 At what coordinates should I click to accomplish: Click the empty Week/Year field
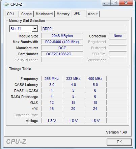point(118,60)
